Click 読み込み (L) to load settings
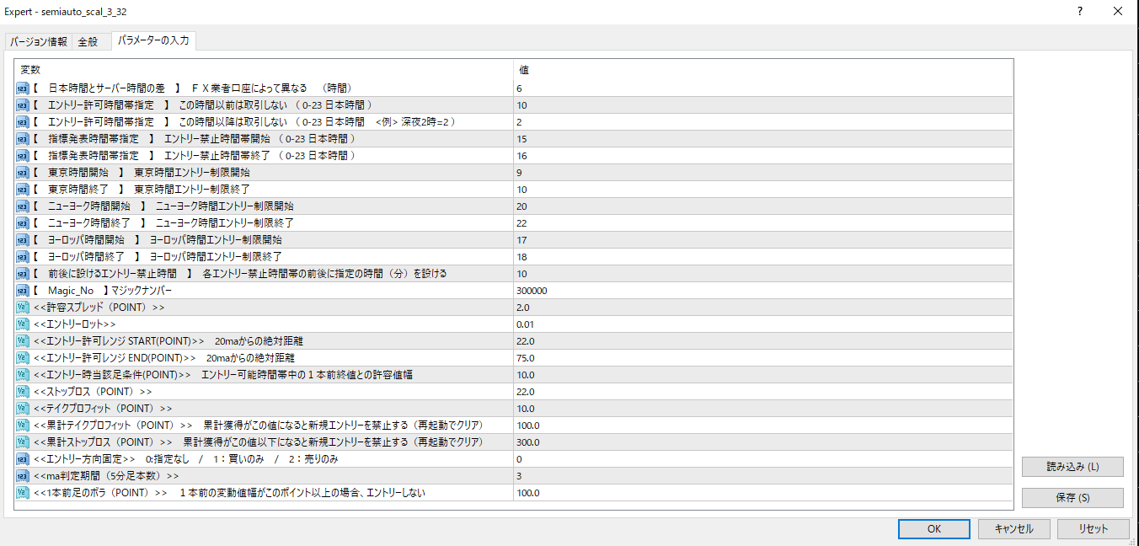Viewport: 1139px width, 546px height. pyautogui.click(x=1072, y=467)
